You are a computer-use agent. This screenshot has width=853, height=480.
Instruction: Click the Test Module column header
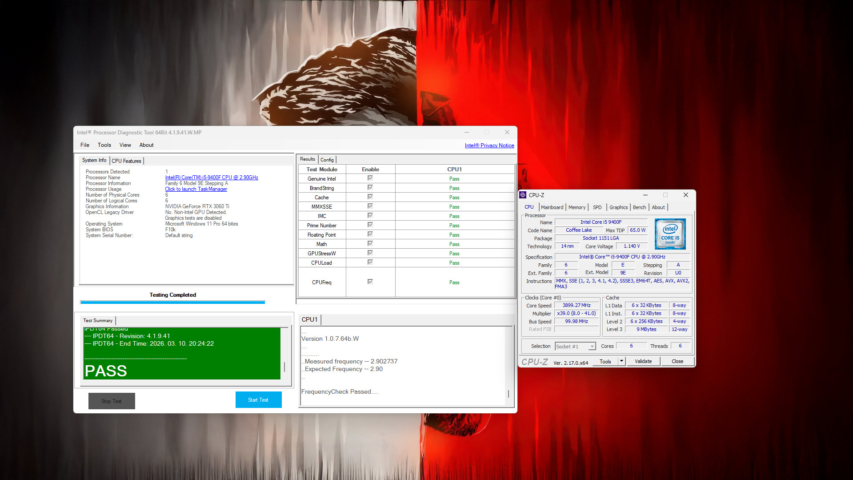(322, 169)
